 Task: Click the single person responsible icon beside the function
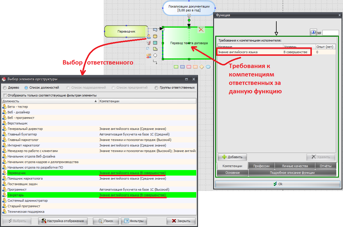(x=149, y=36)
